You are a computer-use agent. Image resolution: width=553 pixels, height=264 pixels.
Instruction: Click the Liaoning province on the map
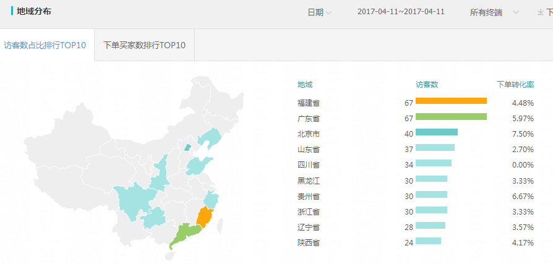point(210,137)
